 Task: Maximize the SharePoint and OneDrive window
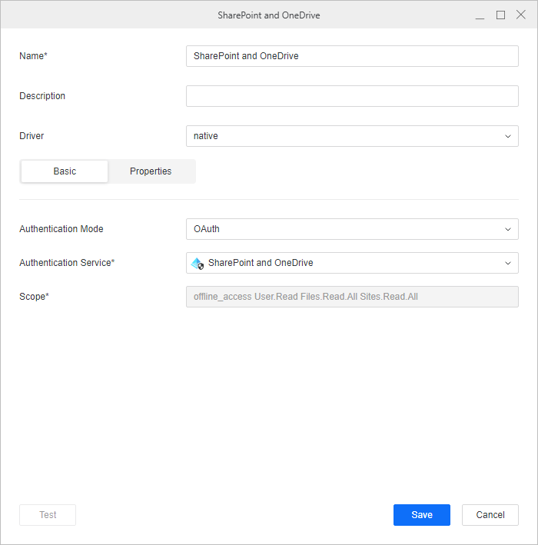[x=500, y=15]
